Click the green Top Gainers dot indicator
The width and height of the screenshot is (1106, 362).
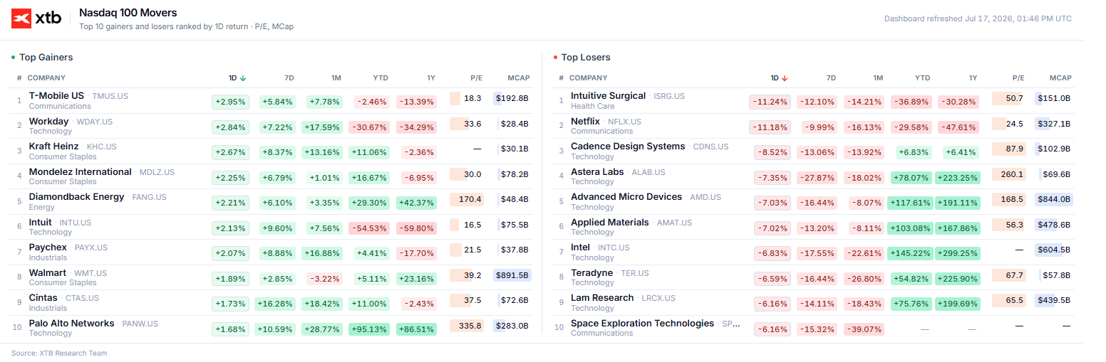(x=13, y=58)
